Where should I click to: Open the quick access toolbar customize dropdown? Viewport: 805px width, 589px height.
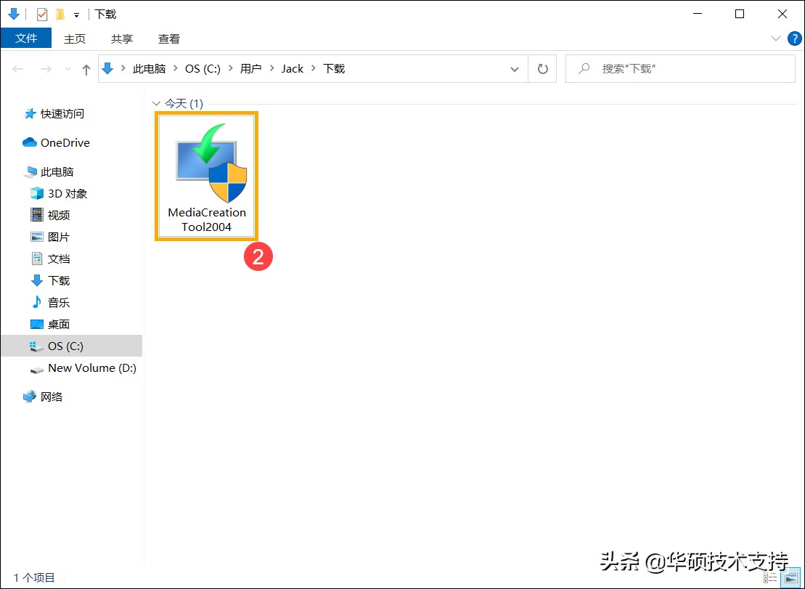click(75, 14)
